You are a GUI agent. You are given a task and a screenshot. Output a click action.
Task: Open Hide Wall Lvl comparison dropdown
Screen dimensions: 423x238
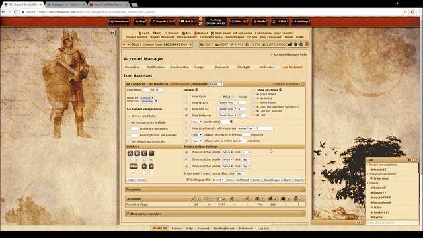pos(227,109)
